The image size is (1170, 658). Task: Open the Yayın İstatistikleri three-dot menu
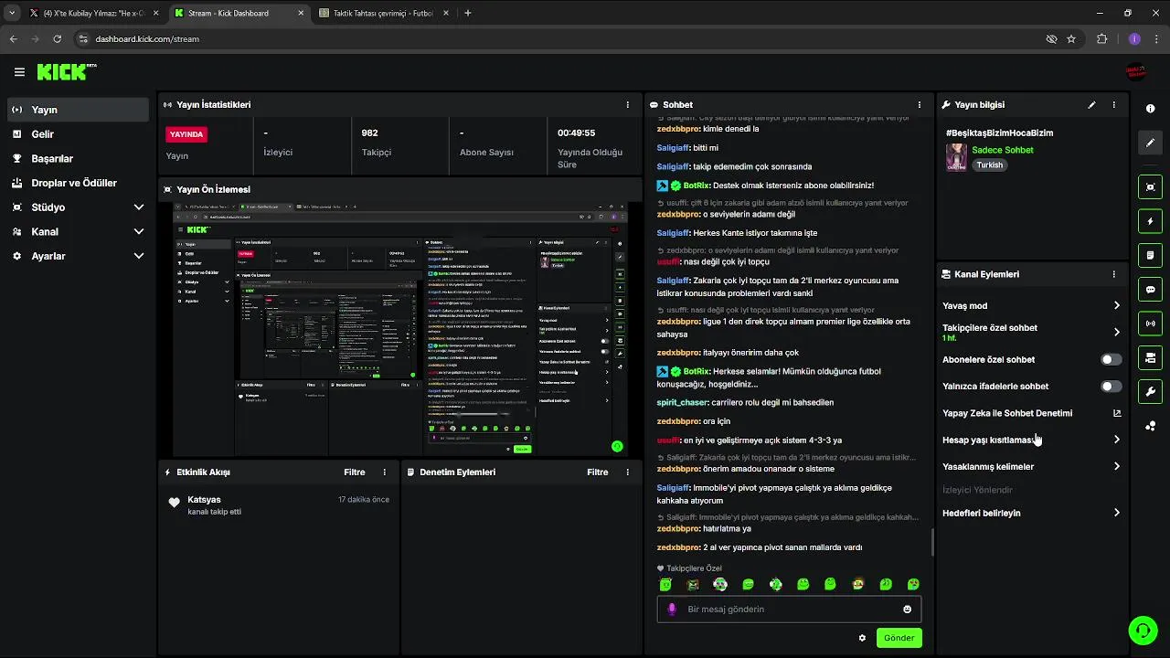click(627, 105)
